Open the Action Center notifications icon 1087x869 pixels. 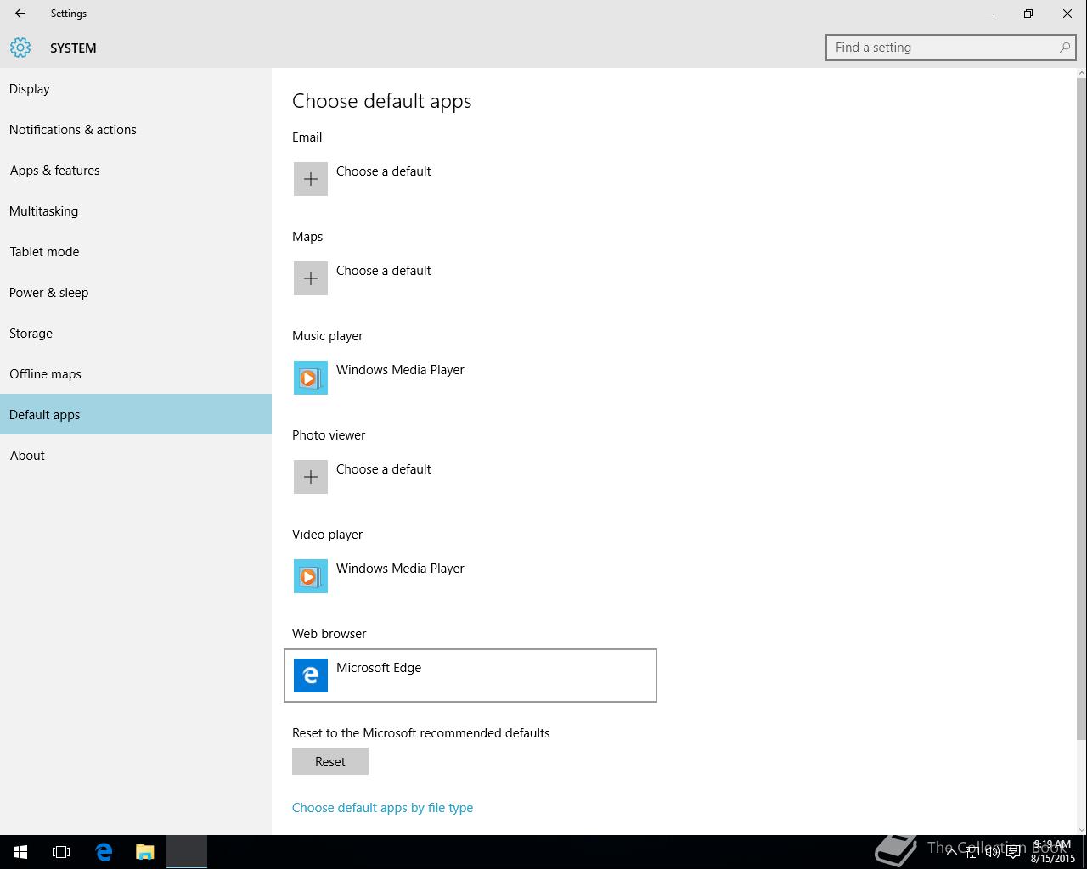click(1013, 852)
